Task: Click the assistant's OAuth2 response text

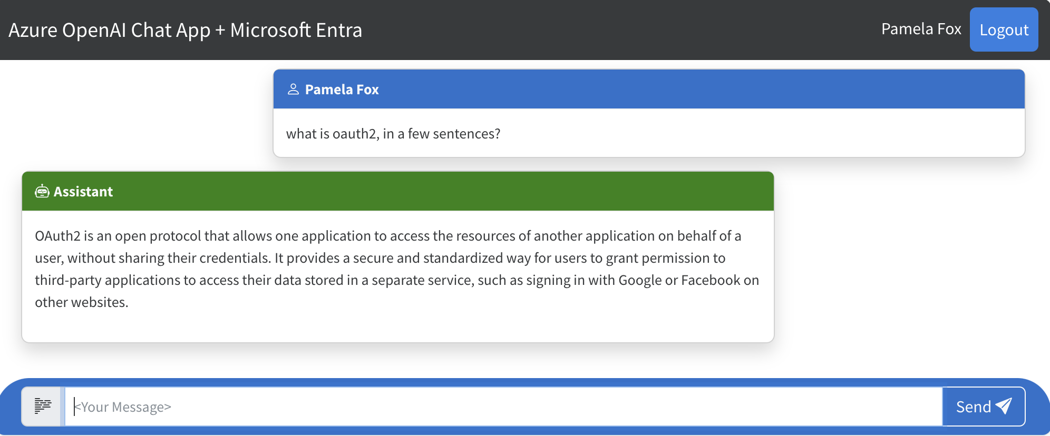Action: (397, 269)
